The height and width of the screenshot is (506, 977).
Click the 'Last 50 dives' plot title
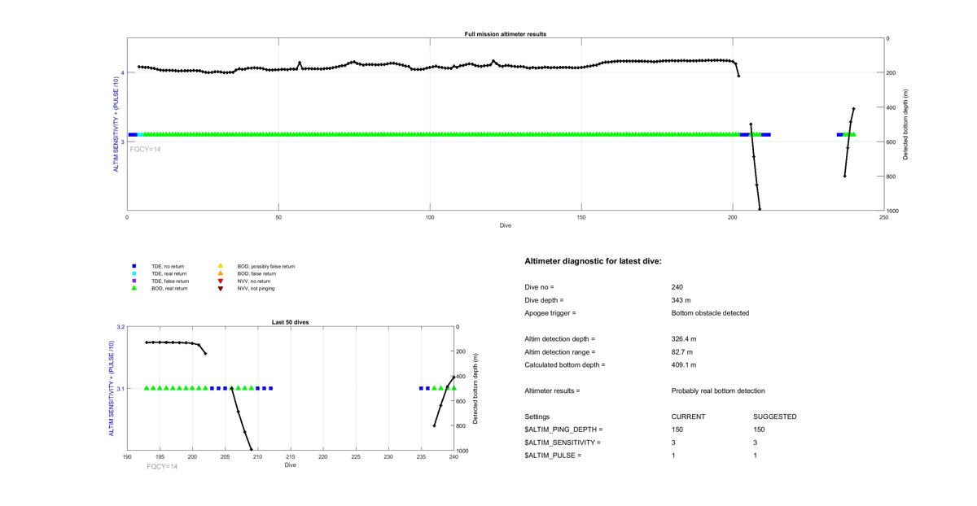[x=290, y=322]
